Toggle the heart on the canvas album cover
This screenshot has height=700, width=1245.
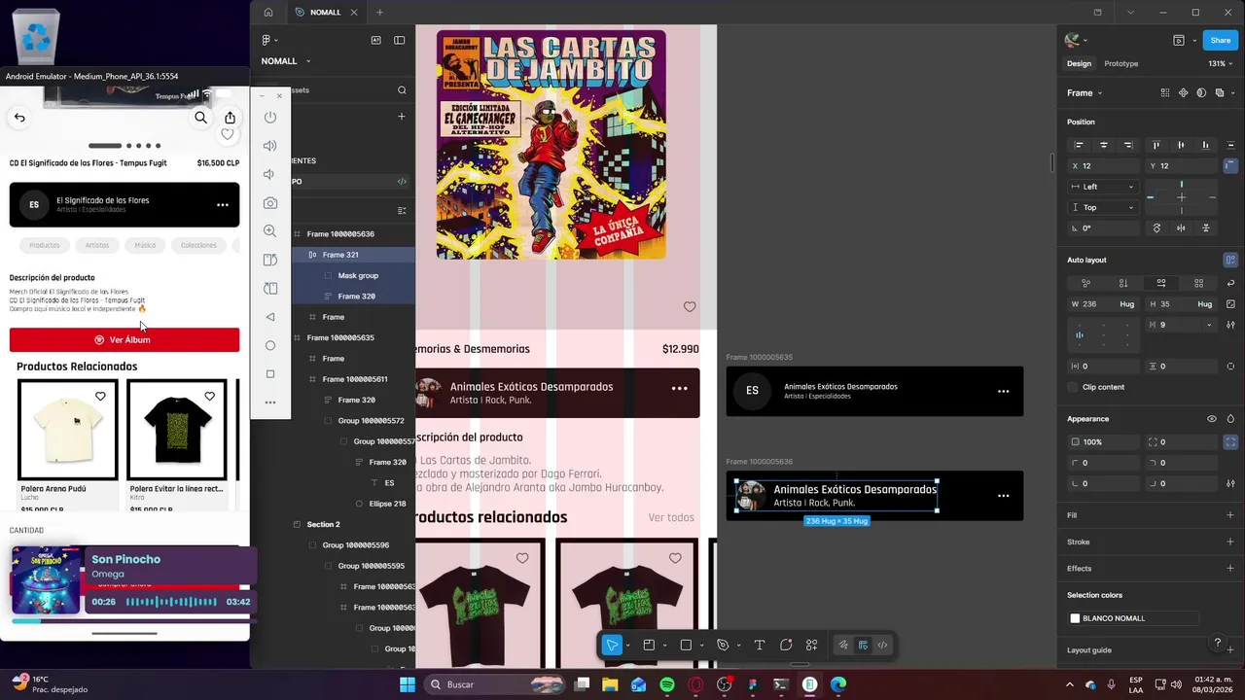pyautogui.click(x=690, y=306)
